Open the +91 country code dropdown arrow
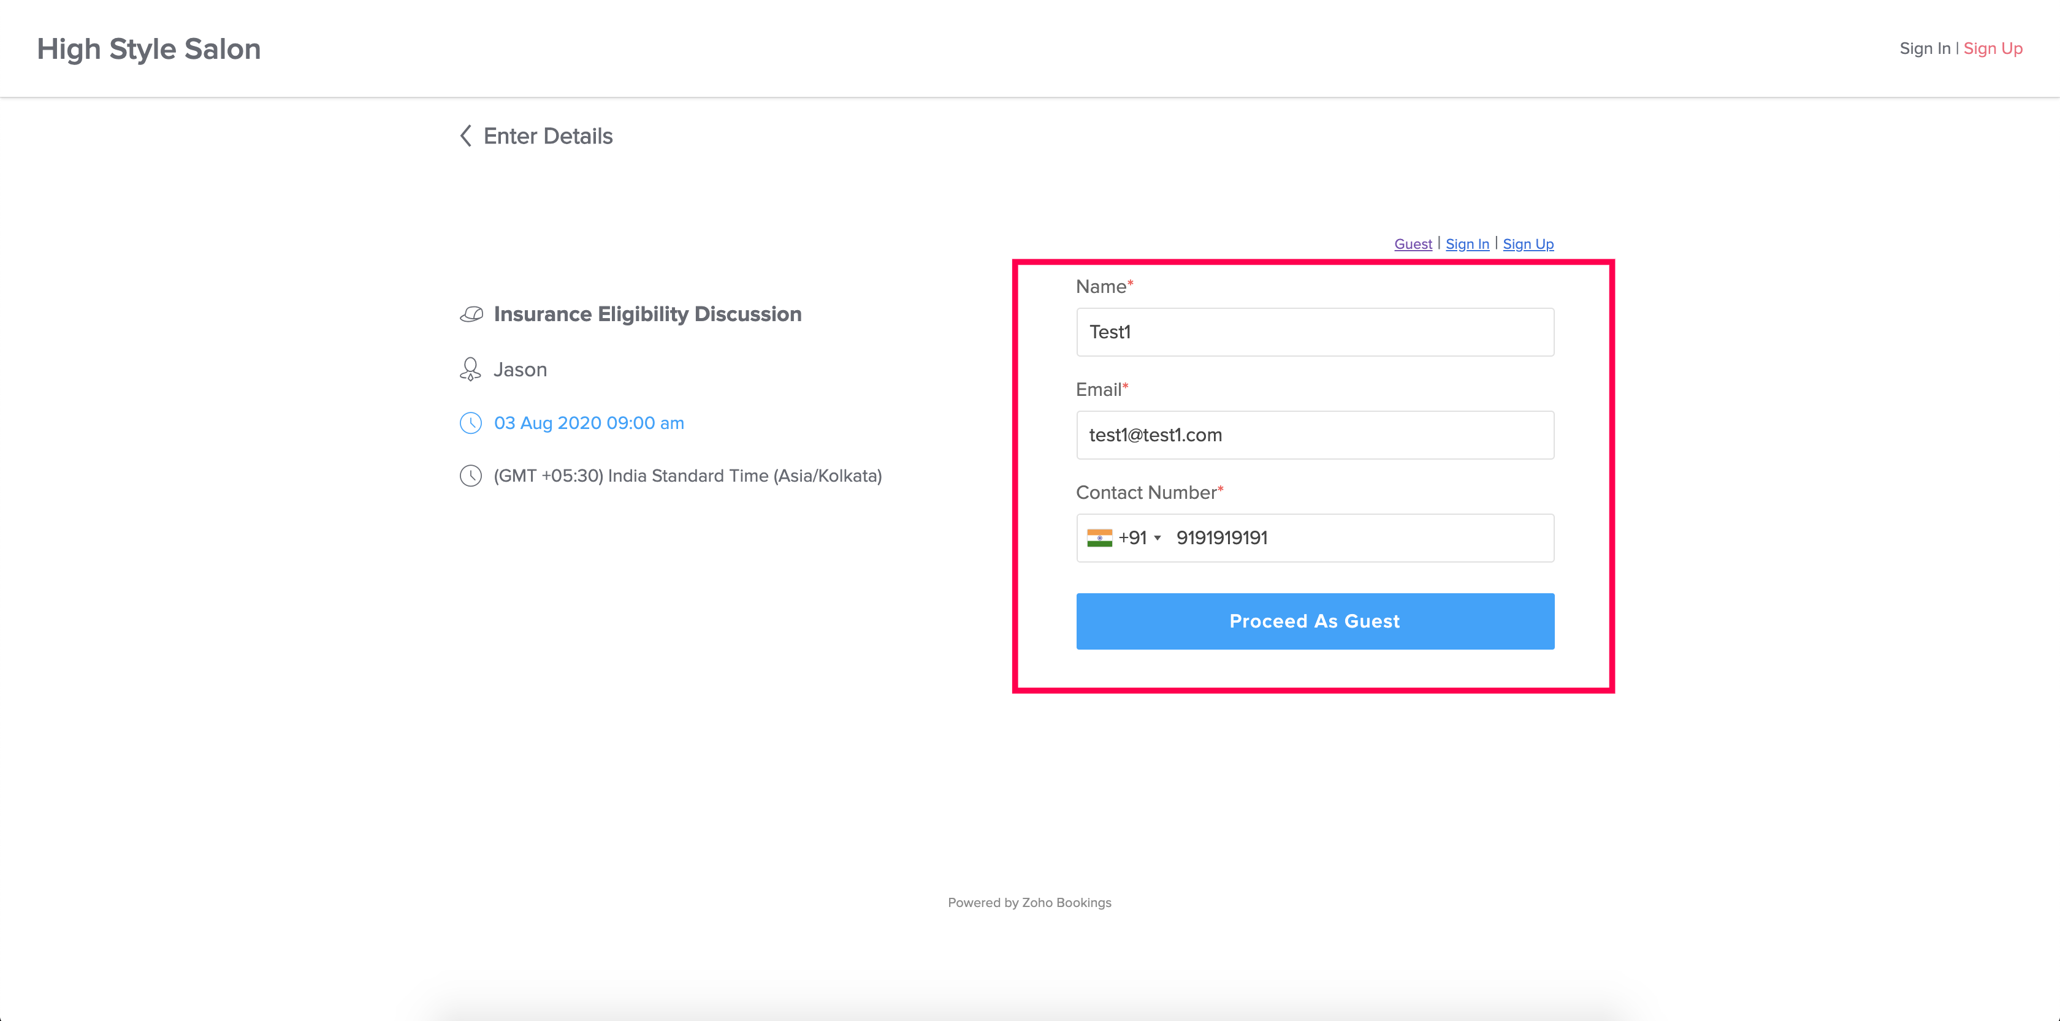The height and width of the screenshot is (1021, 2060). 1157,539
